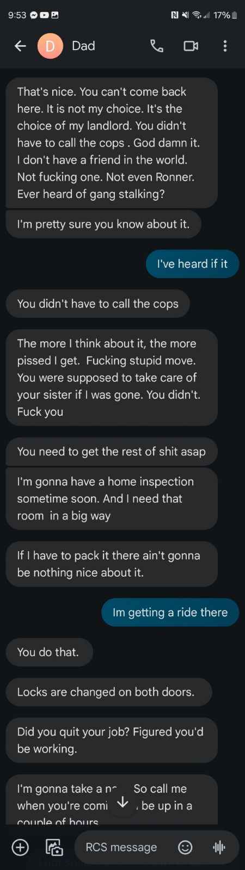The width and height of the screenshot is (245, 870).
Task: Open the three-dot overflow menu
Action: tap(225, 46)
